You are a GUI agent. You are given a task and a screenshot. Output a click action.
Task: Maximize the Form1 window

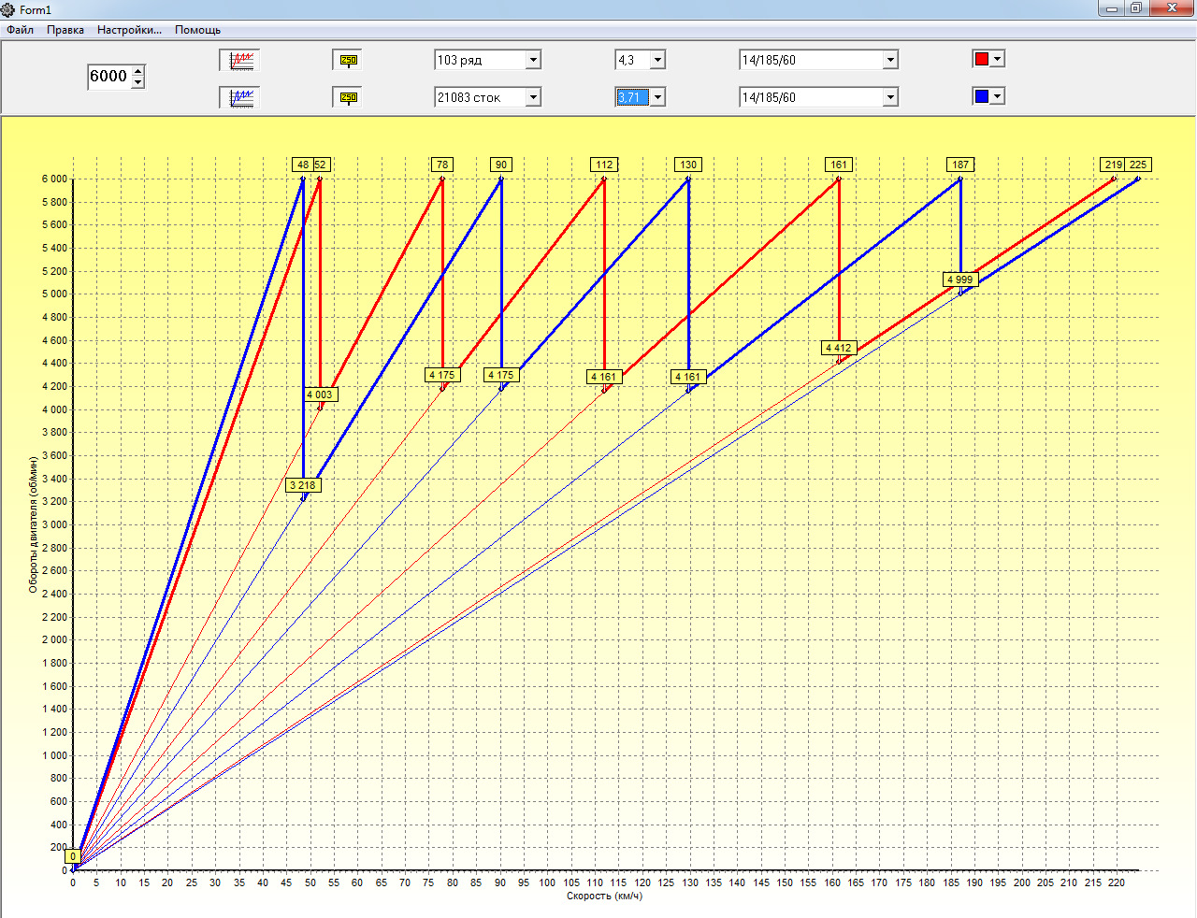[x=1136, y=8]
